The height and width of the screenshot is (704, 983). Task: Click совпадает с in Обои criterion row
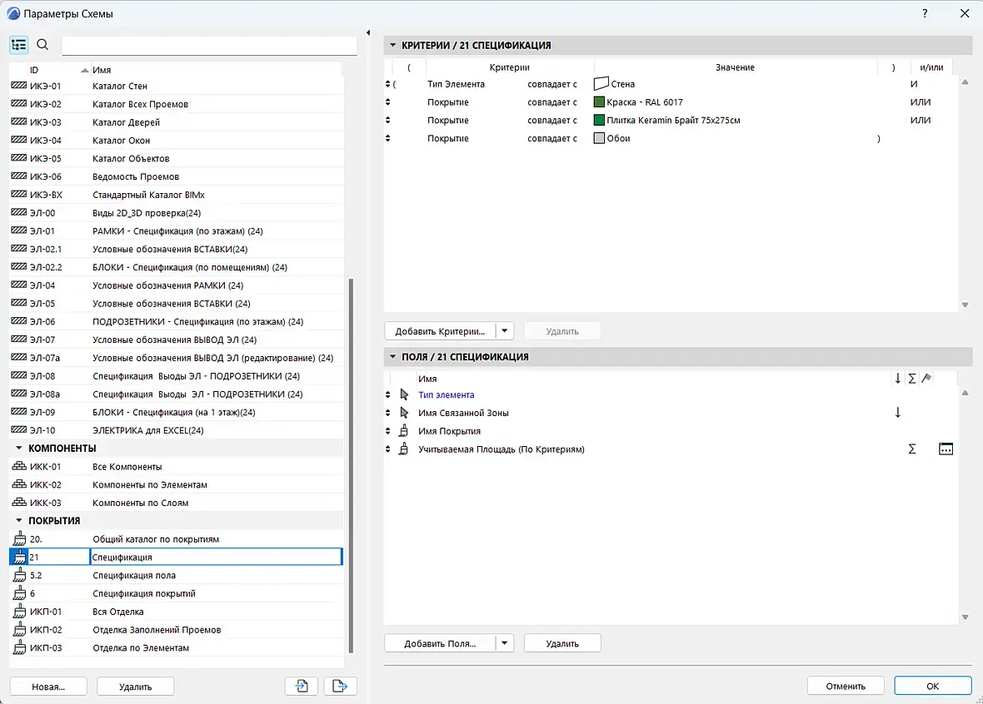pos(552,138)
